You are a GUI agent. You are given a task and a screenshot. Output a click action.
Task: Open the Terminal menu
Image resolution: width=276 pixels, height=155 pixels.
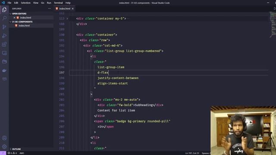[x=58, y=3]
